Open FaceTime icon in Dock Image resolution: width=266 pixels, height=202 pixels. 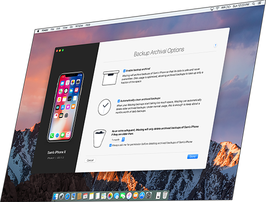pos(122,195)
